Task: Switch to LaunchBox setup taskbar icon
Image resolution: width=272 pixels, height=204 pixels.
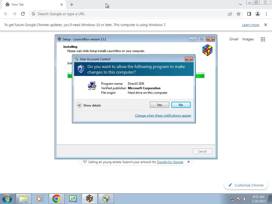Action: (x=90, y=199)
